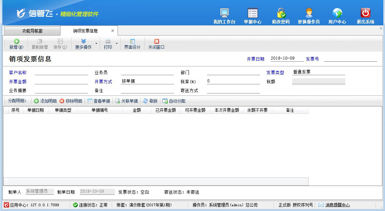This screenshot has width=385, height=211.
Task: Click the 单据编号 column header
Action: 100,110
